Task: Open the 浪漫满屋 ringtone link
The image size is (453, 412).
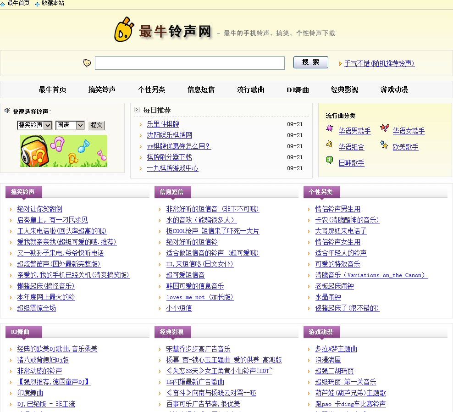Action: point(328,360)
